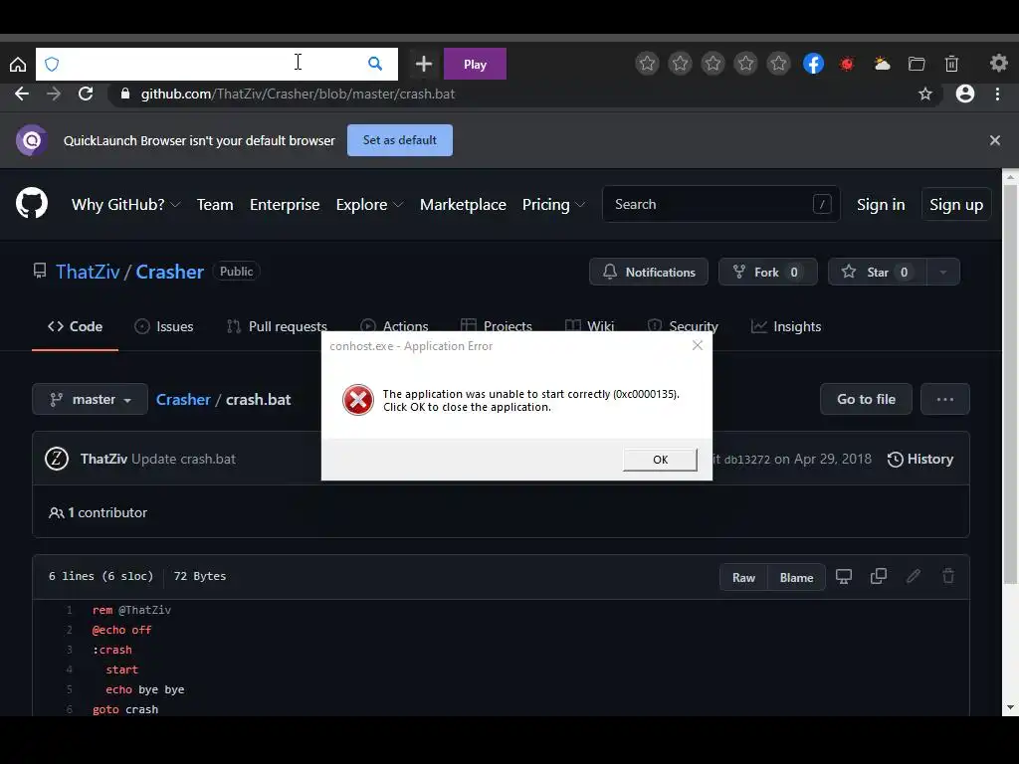
Task: Open the browser profile avatar icon
Action: pyautogui.click(x=965, y=94)
